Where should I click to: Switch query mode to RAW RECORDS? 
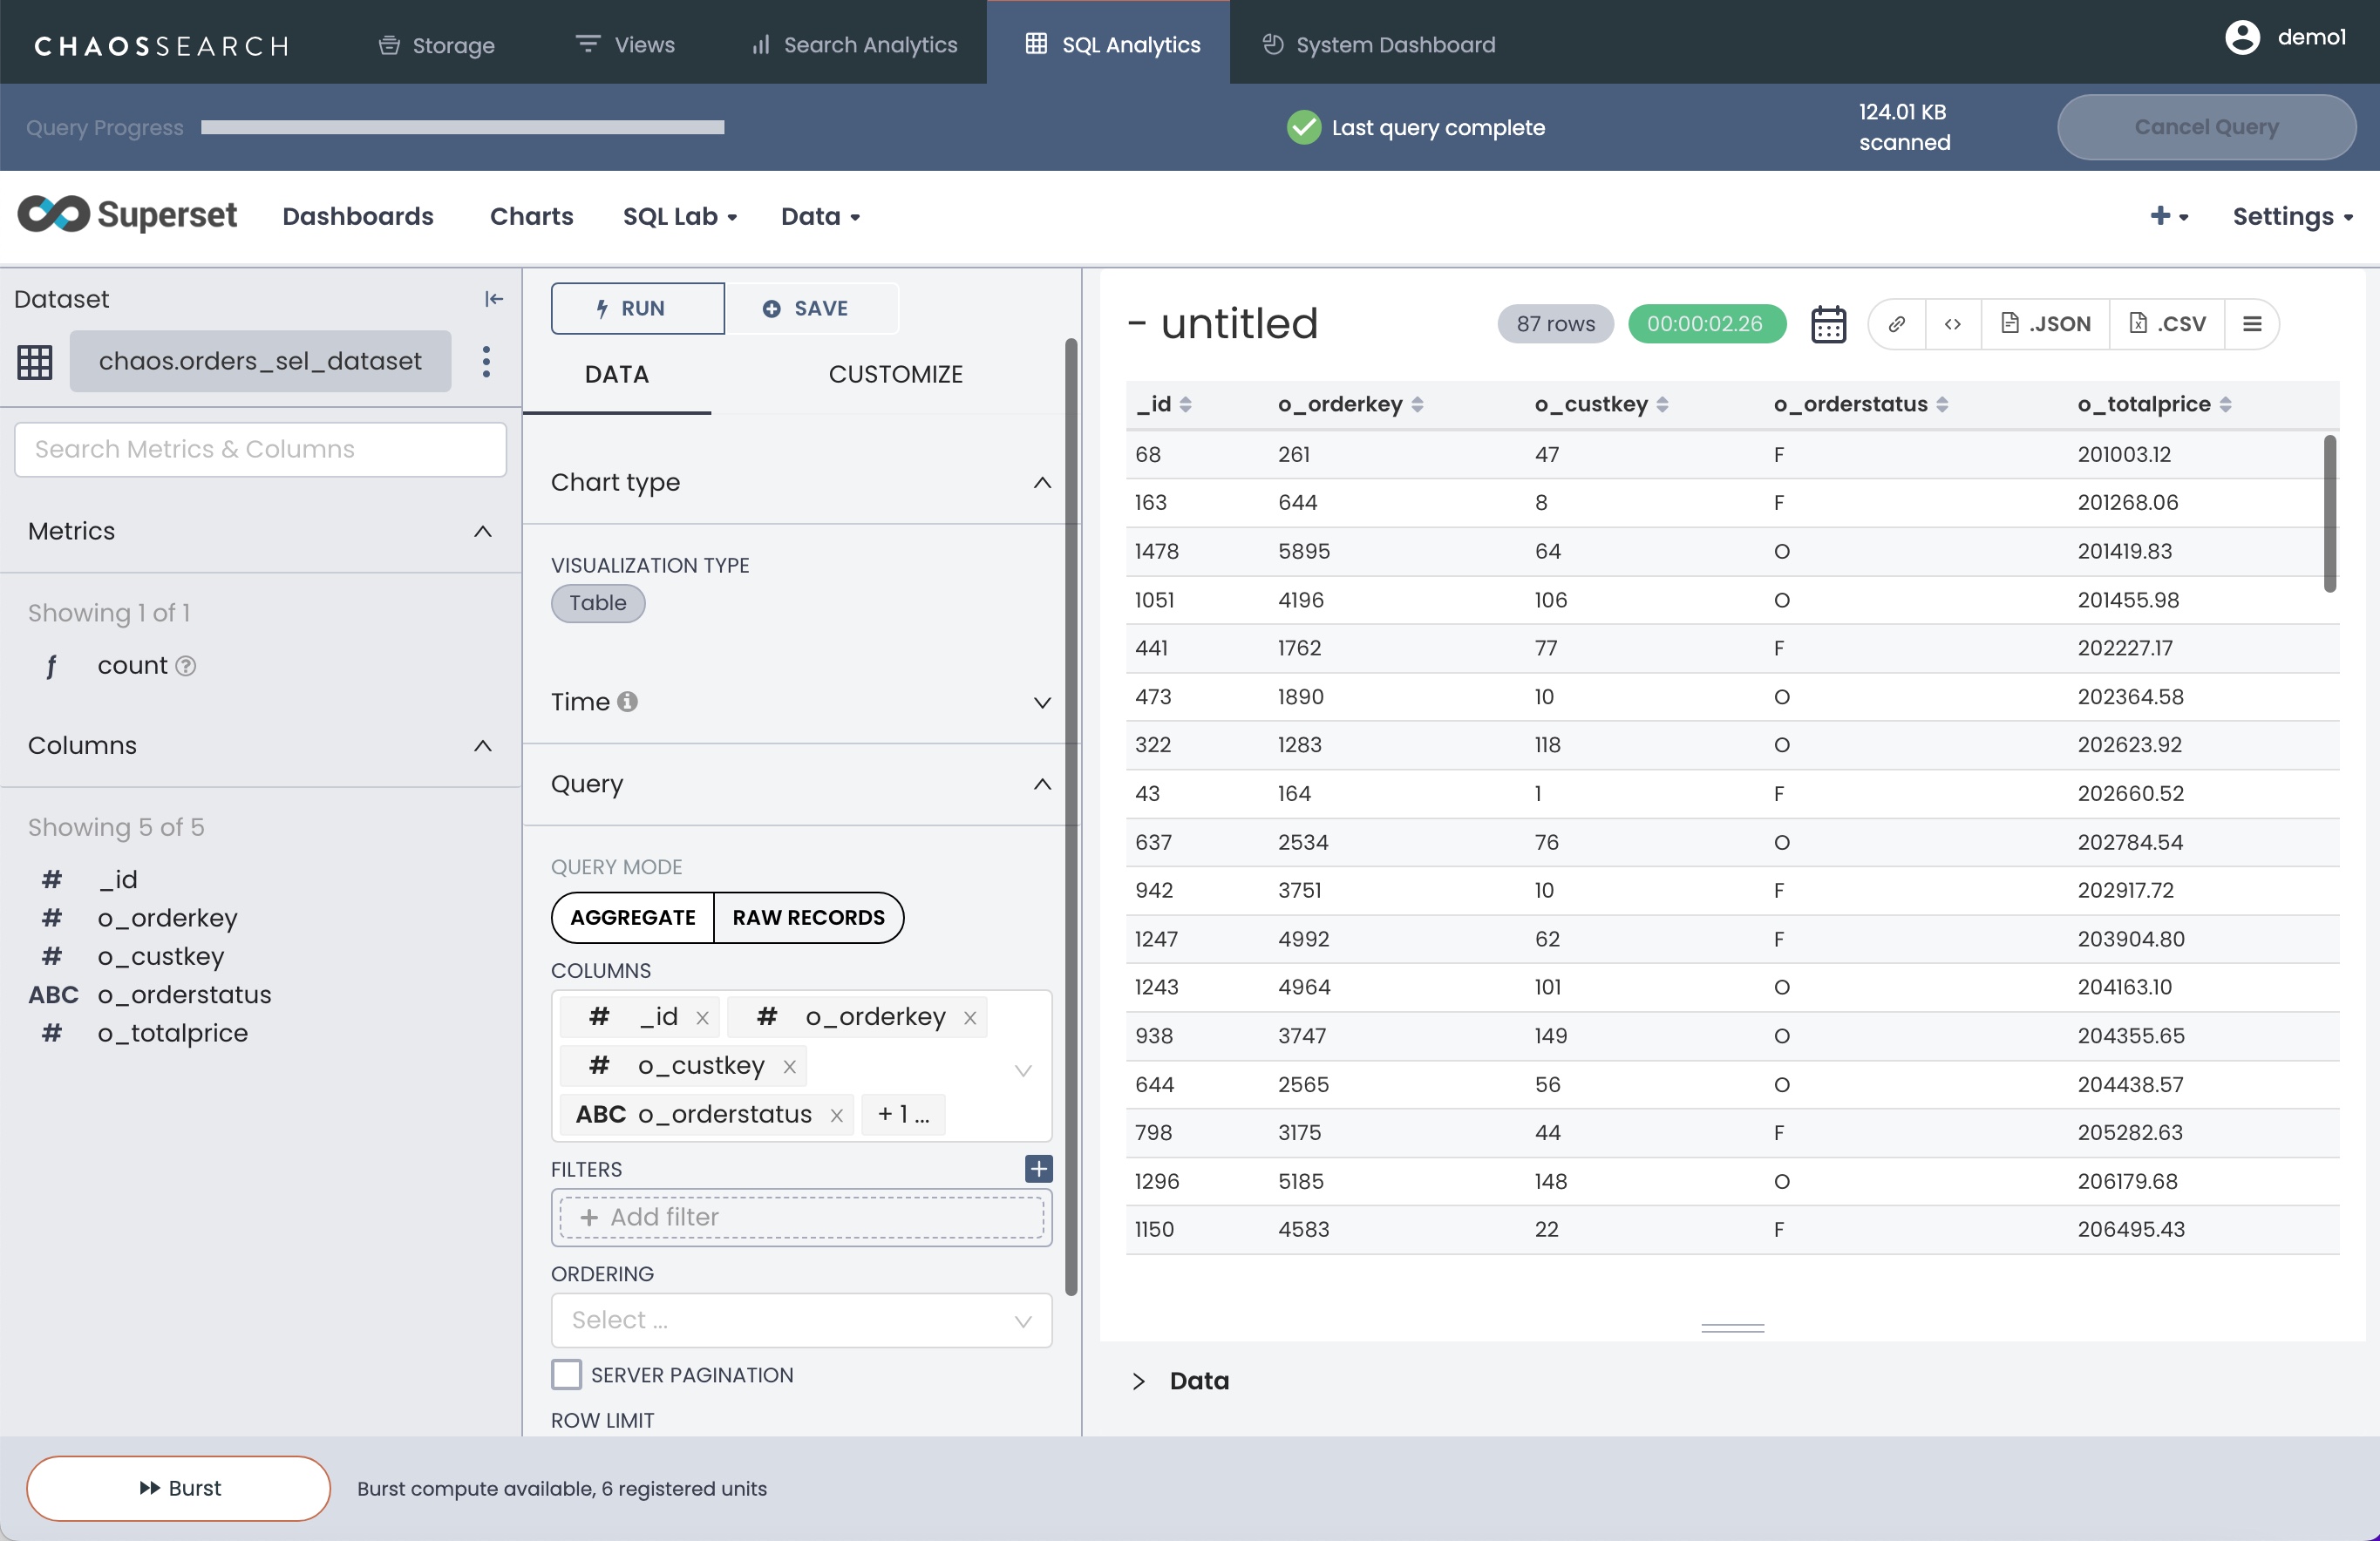[808, 917]
